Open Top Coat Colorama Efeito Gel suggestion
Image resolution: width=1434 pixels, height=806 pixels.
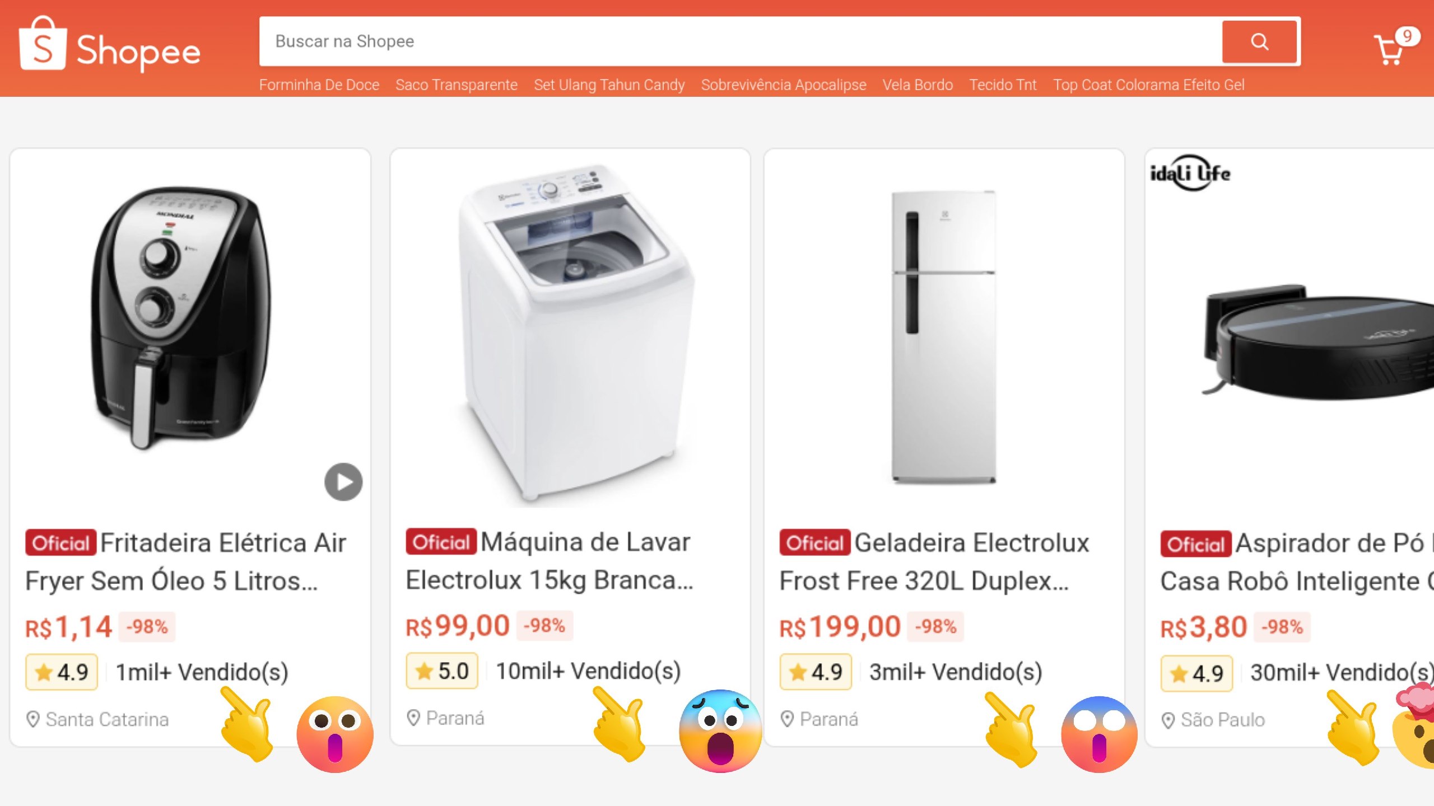coord(1148,85)
